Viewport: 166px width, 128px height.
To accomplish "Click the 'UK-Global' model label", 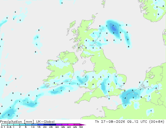I will (x=45, y=122).
